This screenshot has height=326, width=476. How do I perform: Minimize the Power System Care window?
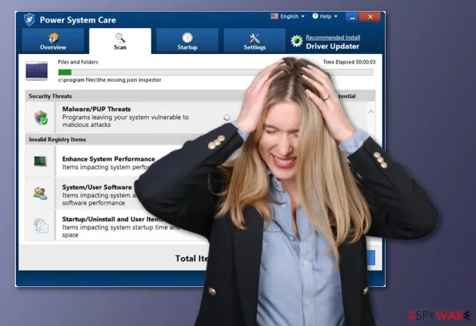pos(352,17)
